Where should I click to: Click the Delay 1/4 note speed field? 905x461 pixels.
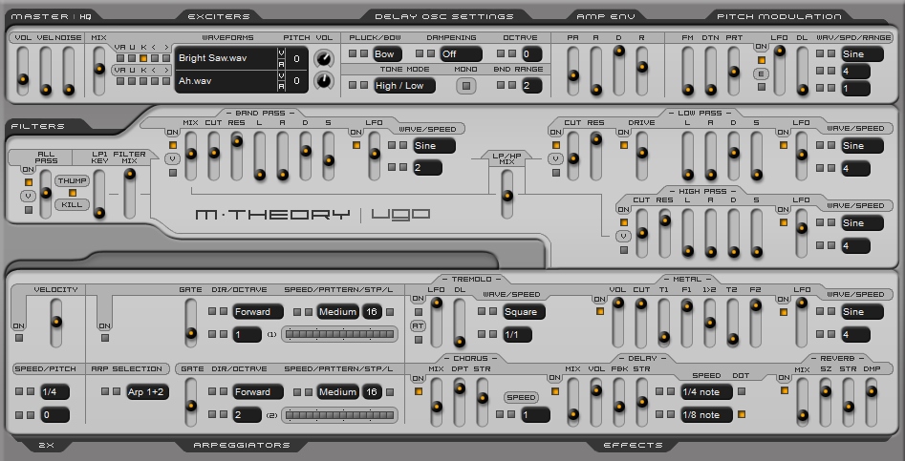tap(705, 392)
